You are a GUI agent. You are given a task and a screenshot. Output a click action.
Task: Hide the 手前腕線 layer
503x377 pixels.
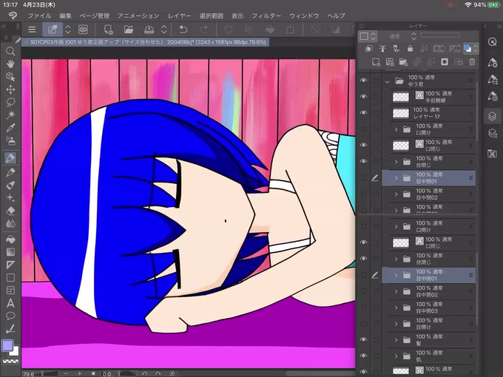[363, 97]
